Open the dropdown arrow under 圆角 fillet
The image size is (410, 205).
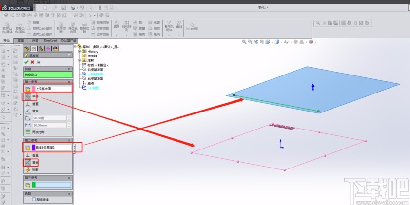click(x=117, y=35)
